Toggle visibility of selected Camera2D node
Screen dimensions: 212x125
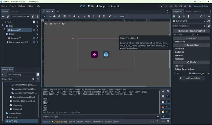pyautogui.click(x=37, y=30)
